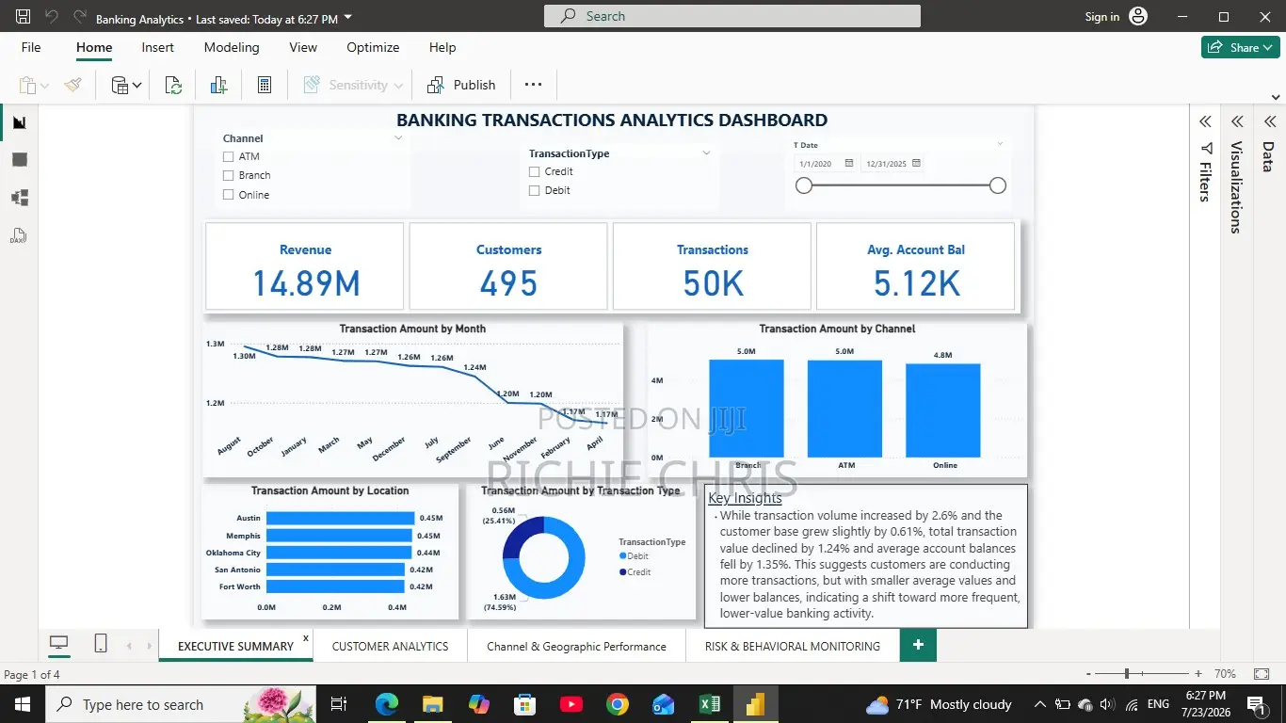Image resolution: width=1286 pixels, height=723 pixels.
Task: Click the Refresh data icon
Action: click(x=173, y=86)
